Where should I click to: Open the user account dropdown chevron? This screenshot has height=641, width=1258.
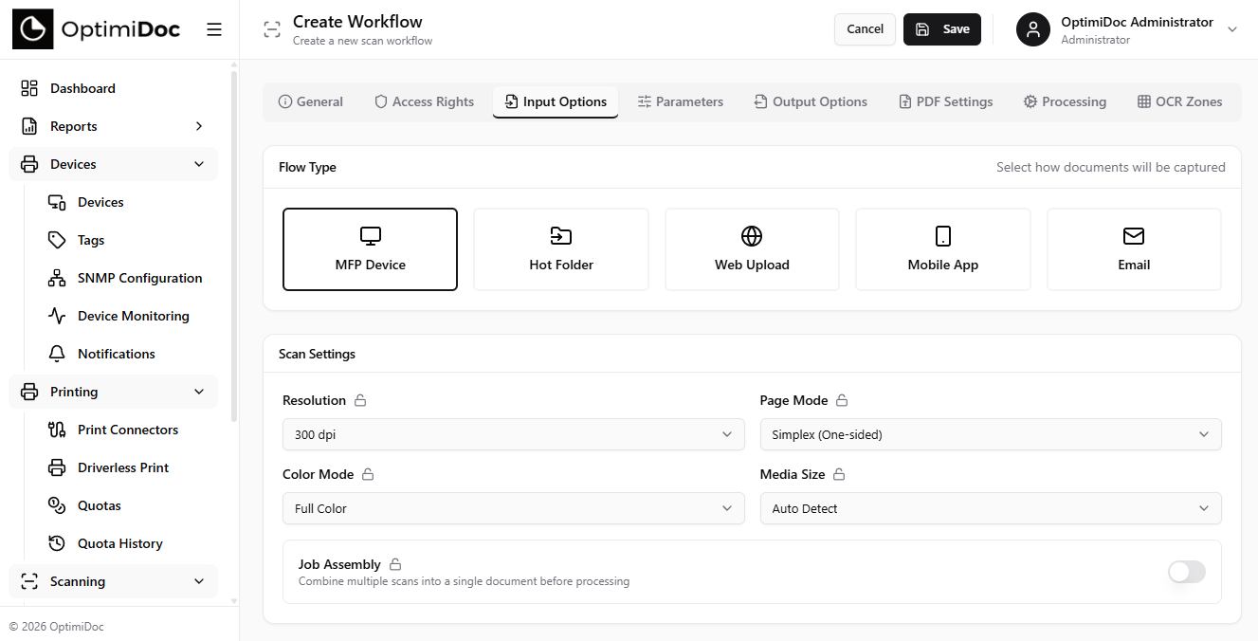coord(1232,29)
